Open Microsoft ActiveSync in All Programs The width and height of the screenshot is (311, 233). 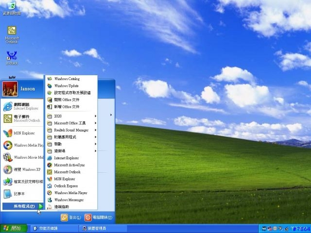(x=71, y=165)
